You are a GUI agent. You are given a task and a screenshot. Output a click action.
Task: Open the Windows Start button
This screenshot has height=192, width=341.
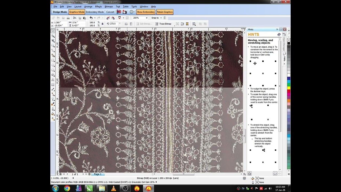click(55, 189)
